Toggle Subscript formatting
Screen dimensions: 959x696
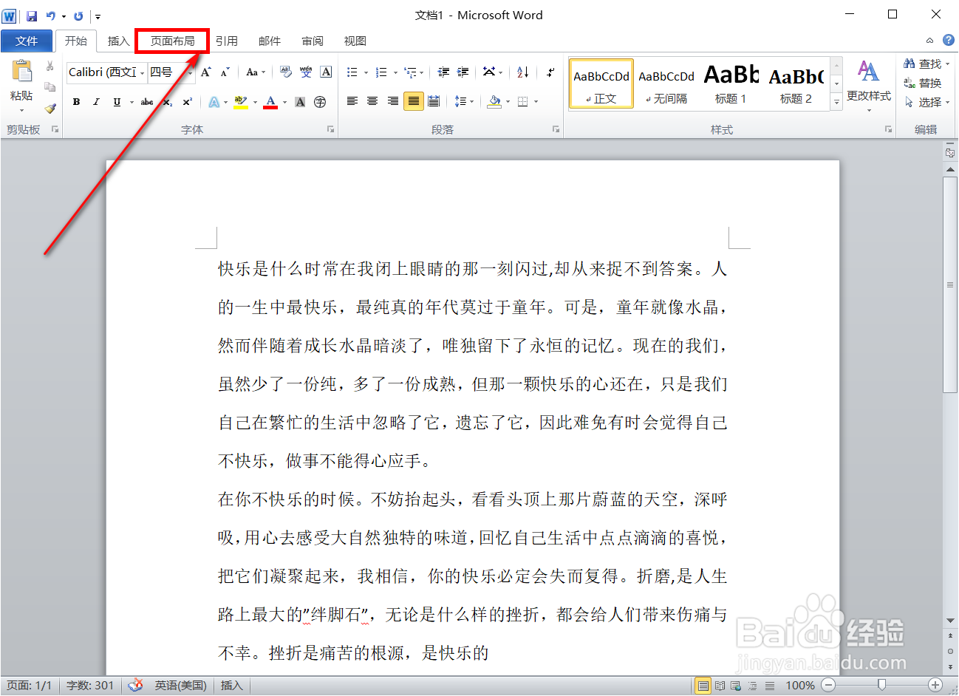(168, 102)
